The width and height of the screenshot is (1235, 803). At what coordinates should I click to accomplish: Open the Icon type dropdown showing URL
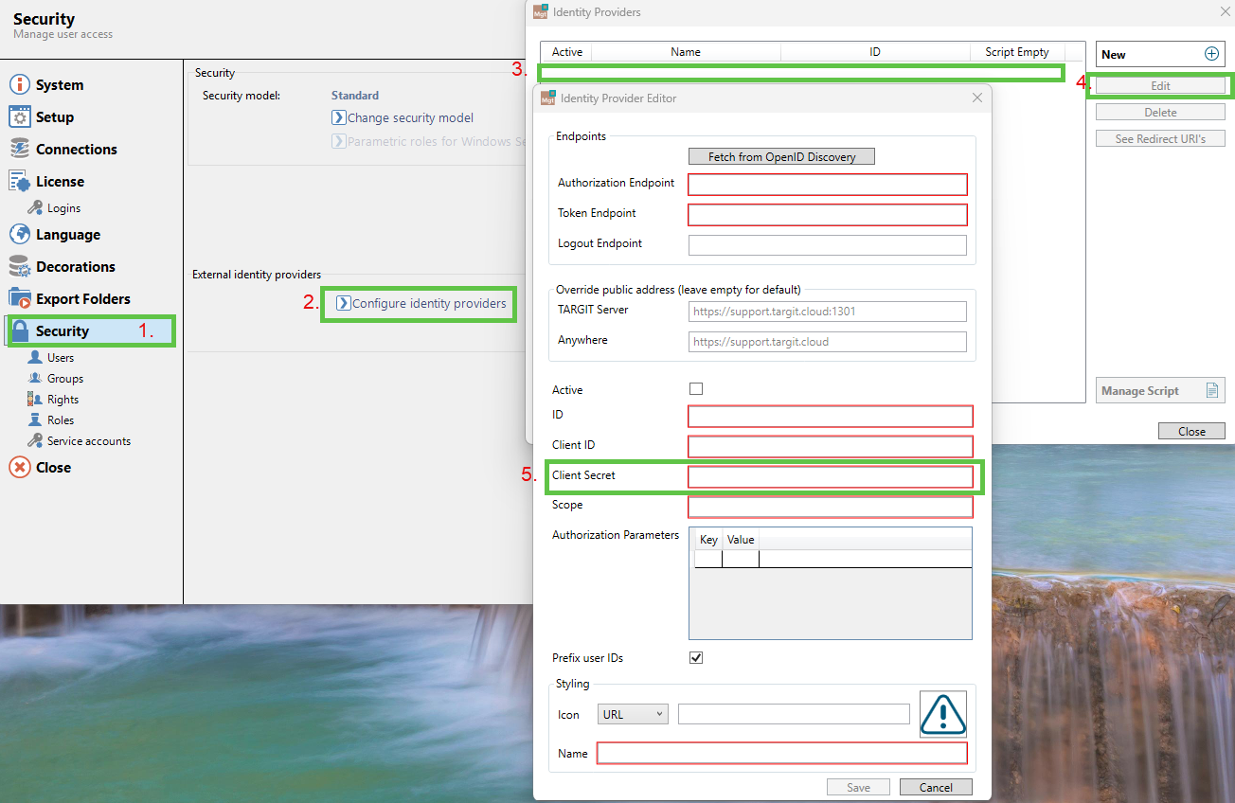[x=632, y=713]
